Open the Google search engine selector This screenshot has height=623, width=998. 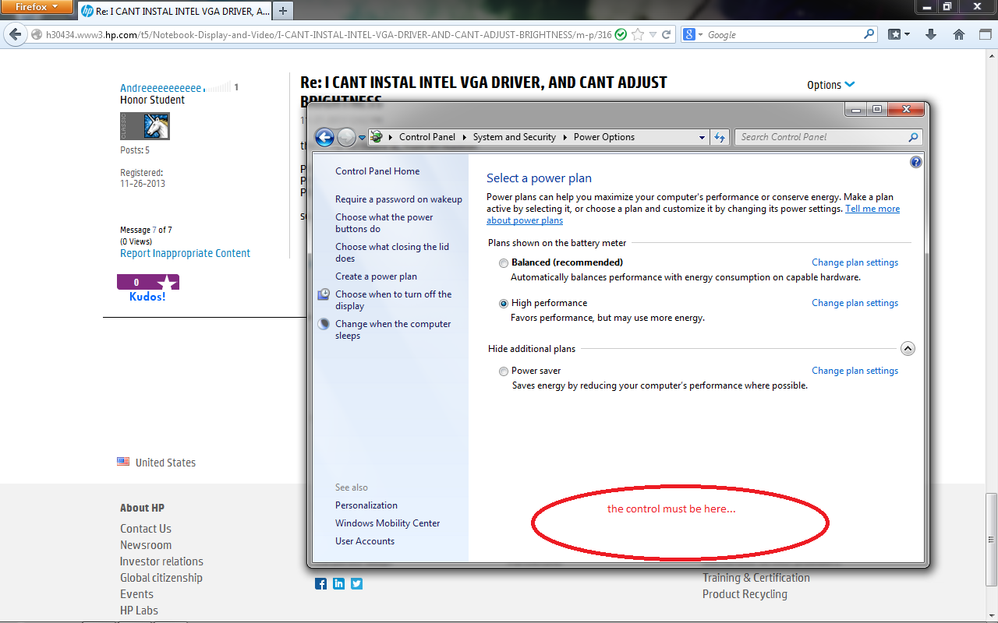(693, 34)
